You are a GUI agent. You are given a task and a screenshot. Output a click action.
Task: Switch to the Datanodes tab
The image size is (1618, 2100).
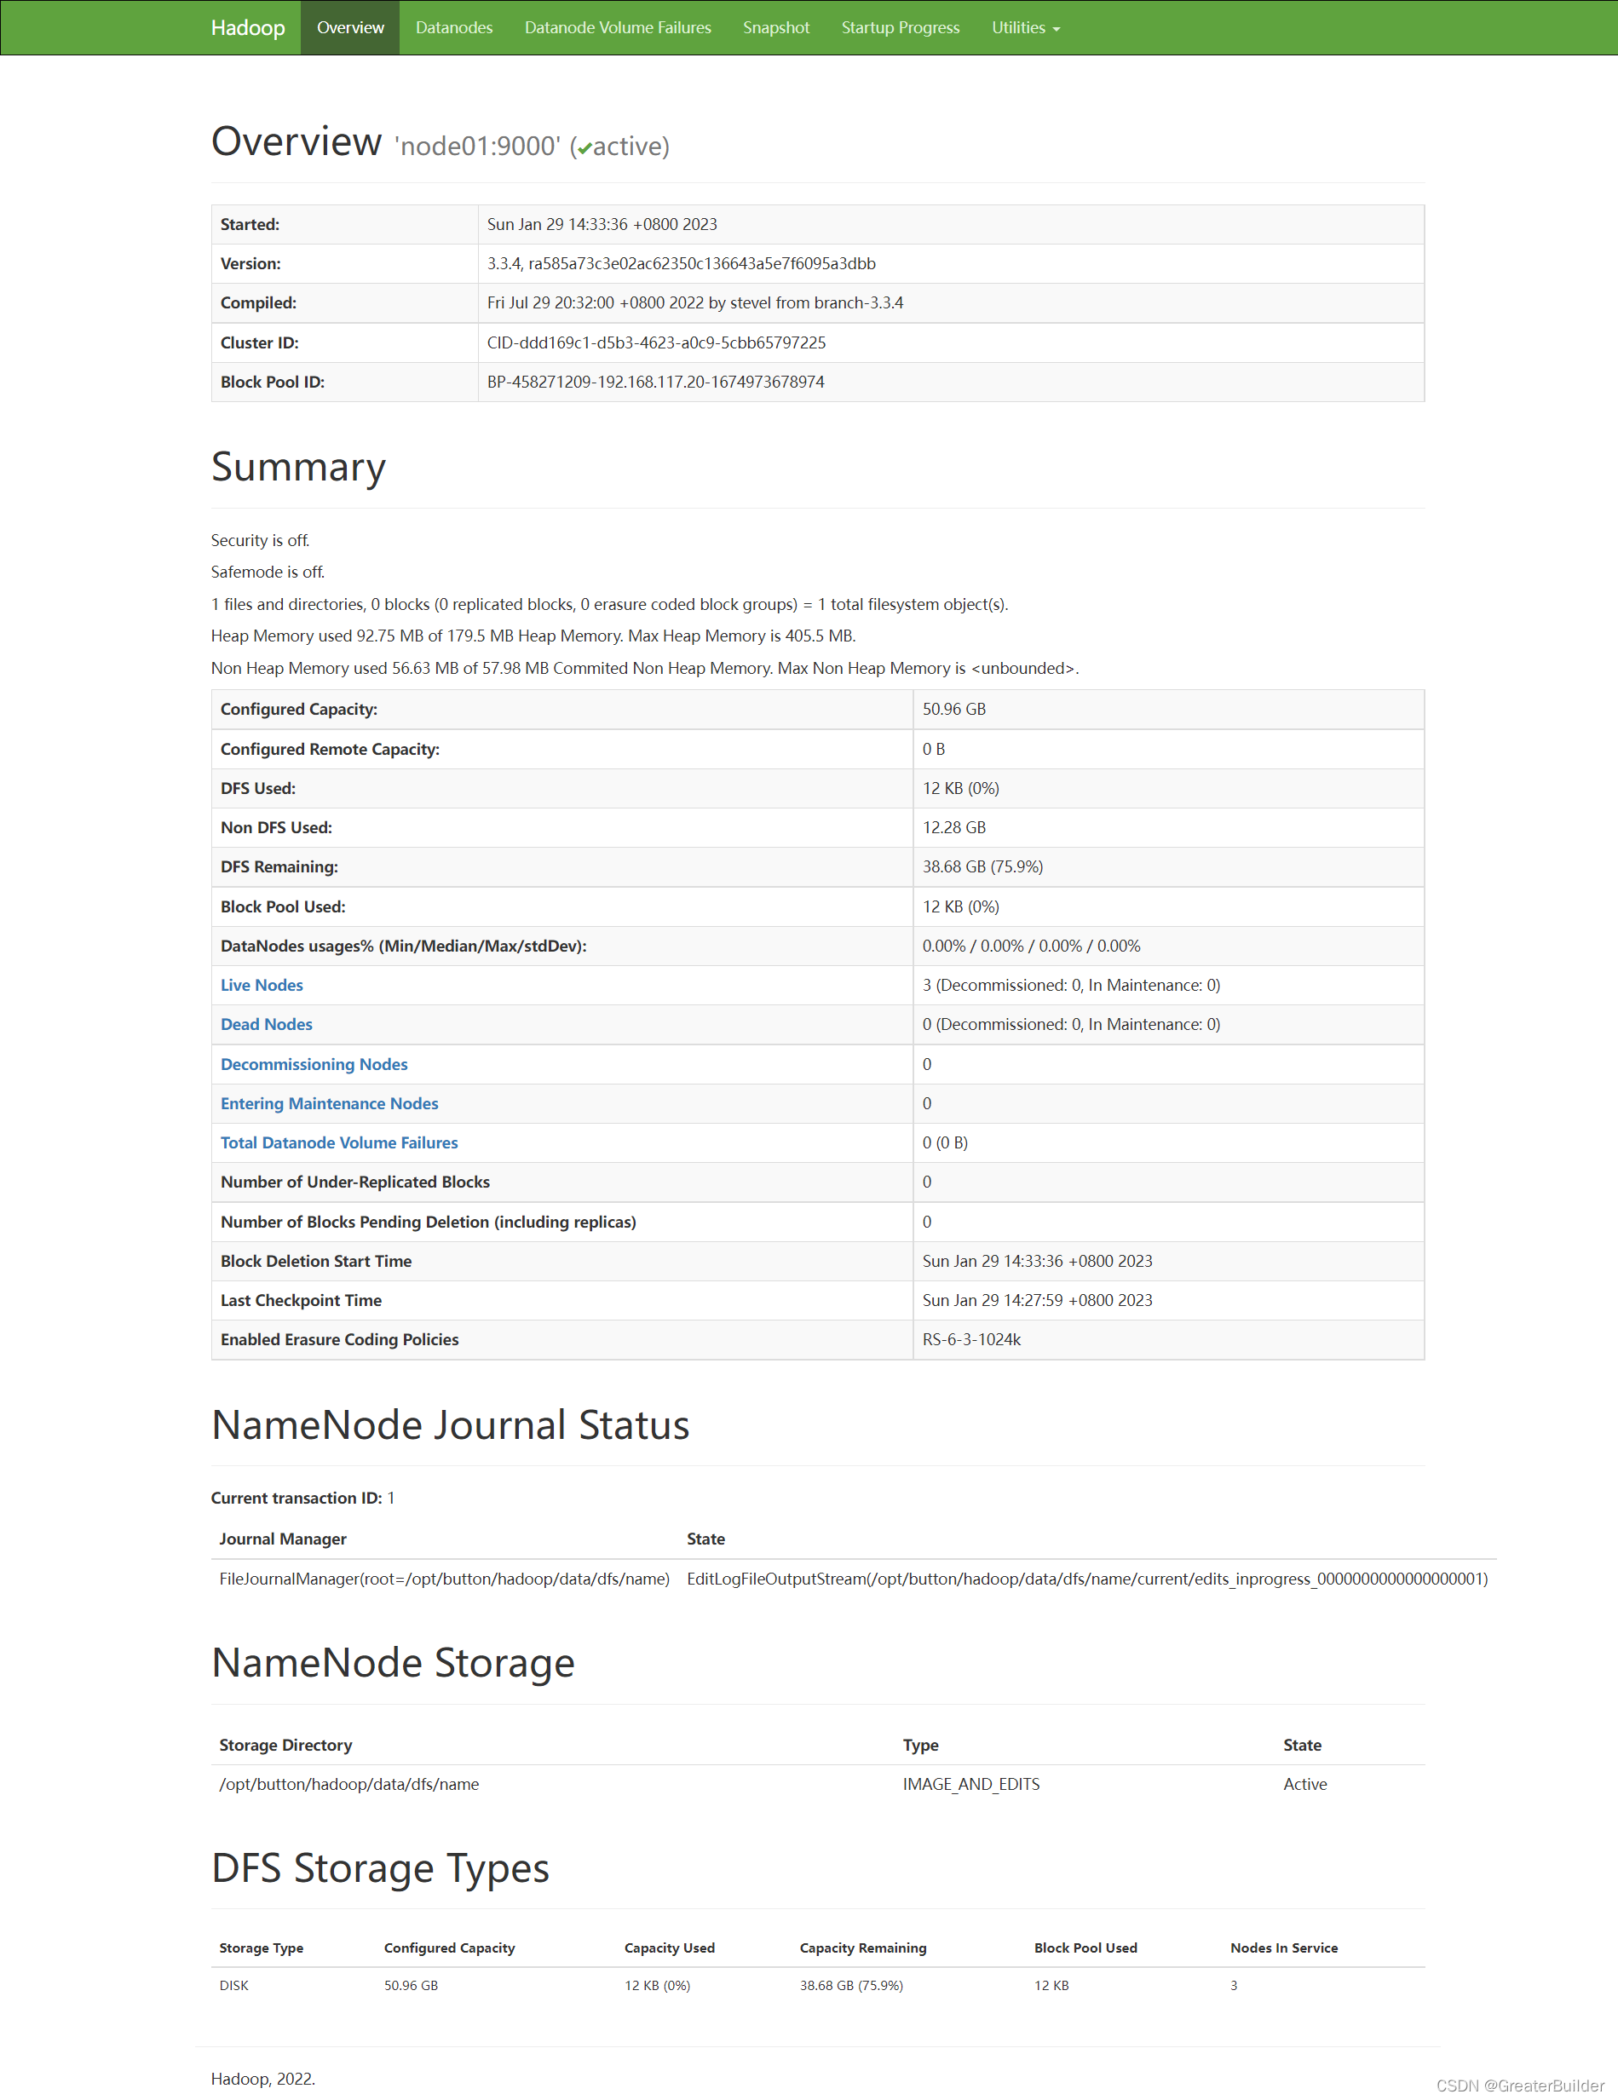[x=454, y=28]
